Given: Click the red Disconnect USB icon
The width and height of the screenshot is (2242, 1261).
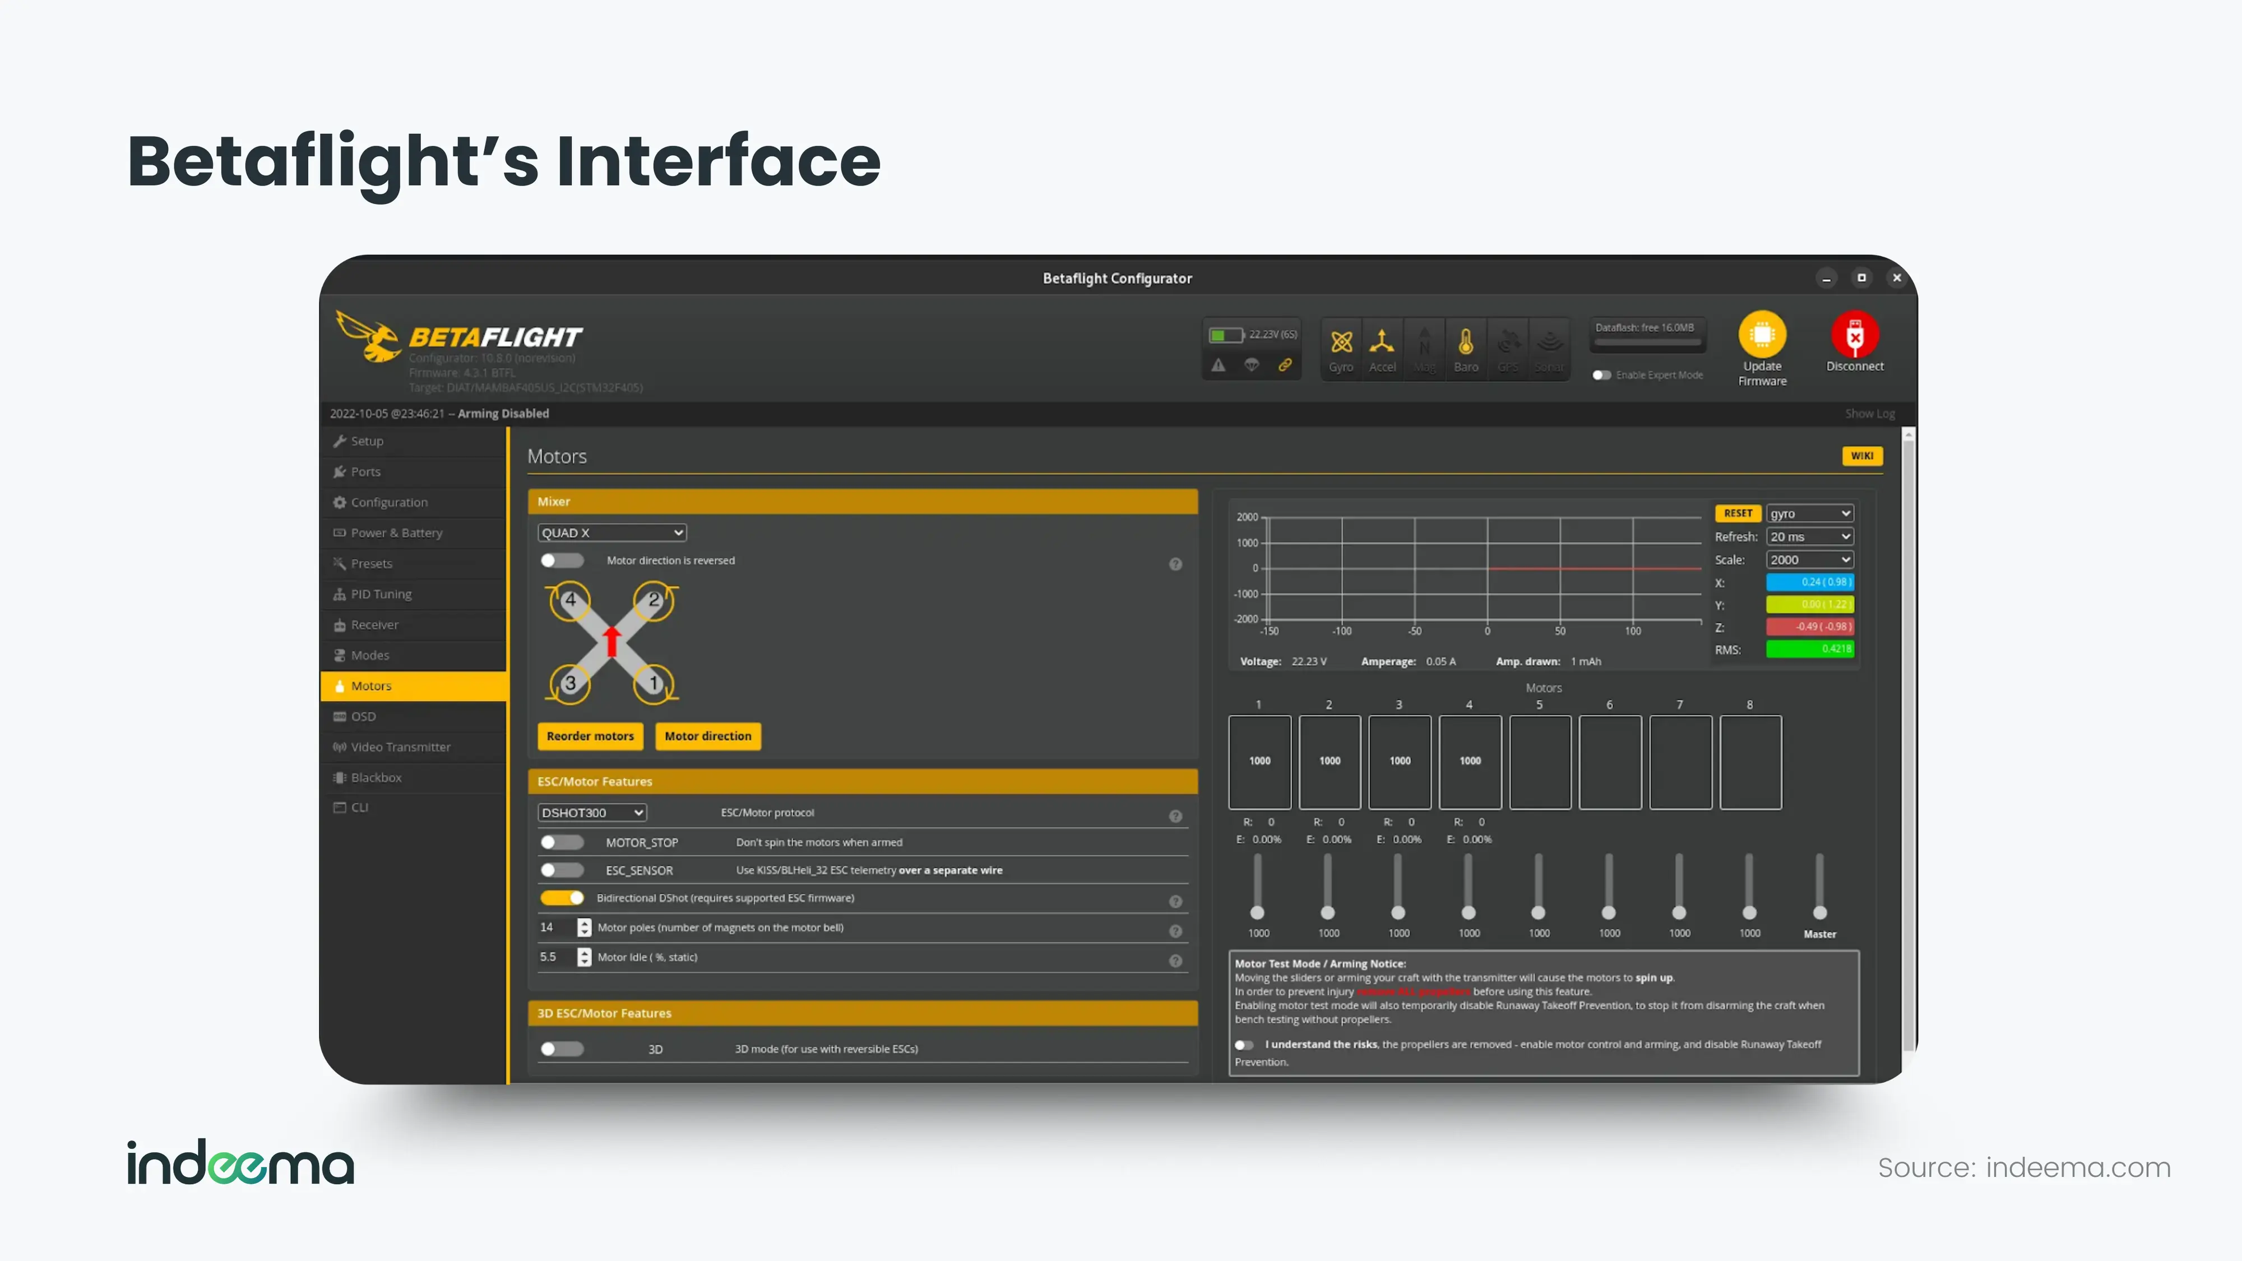Looking at the screenshot, I should (1854, 335).
